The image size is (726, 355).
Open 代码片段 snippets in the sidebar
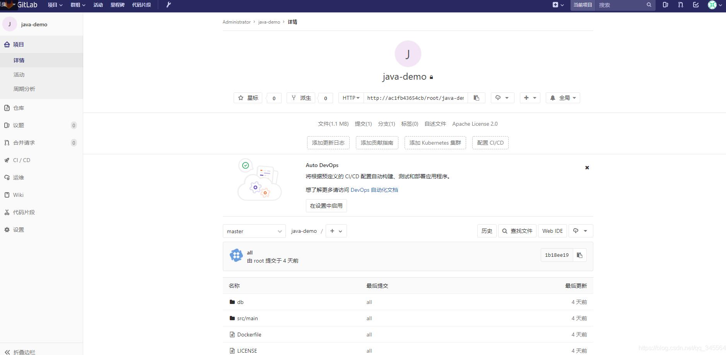tap(24, 212)
